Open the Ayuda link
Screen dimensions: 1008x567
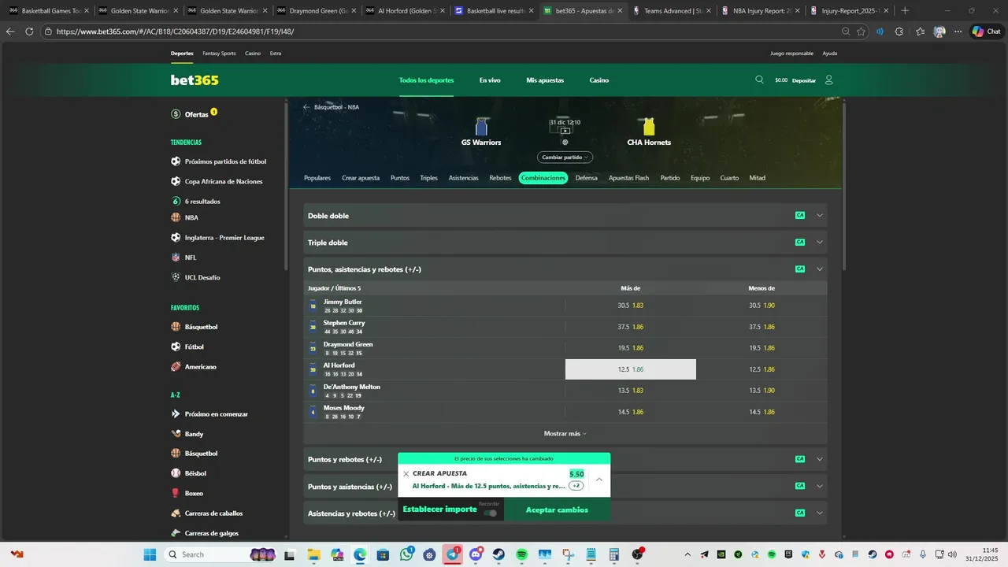tap(830, 54)
